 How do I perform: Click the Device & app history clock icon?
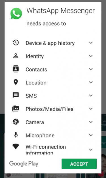pyautogui.click(x=16, y=43)
